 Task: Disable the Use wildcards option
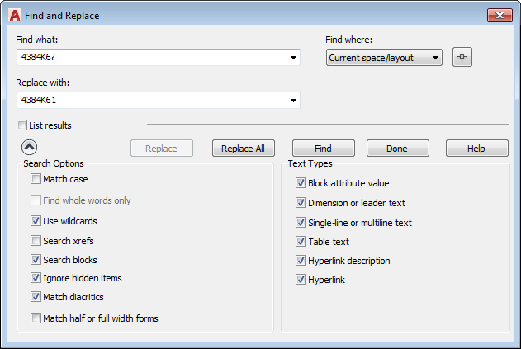click(x=36, y=221)
